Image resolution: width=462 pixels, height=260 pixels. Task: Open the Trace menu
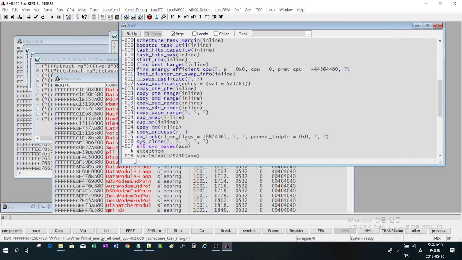[x=94, y=10]
